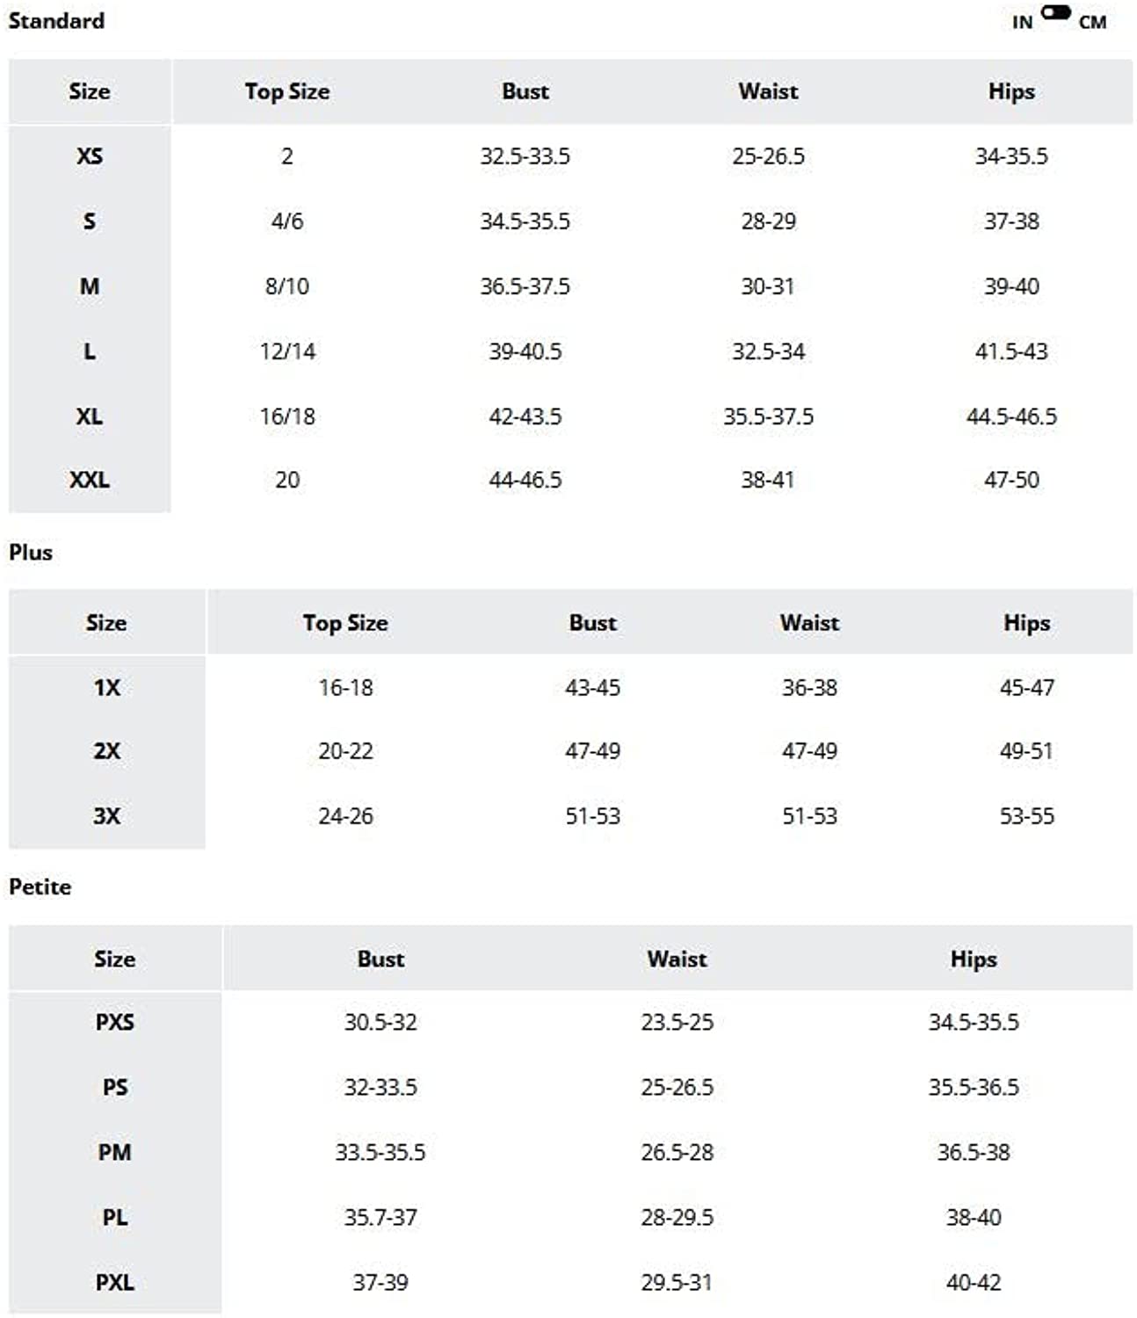1137x1318 pixels.
Task: Select the PL petite size label
Action: (115, 1217)
